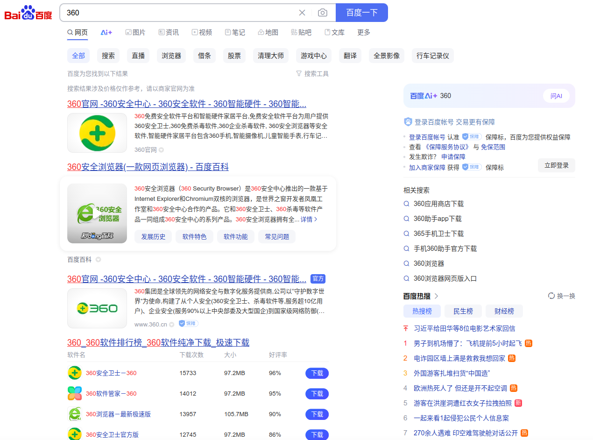Viewport: 593px width, 440px height.
Task: Click the 软件特色 shortcut button
Action: coord(194,237)
